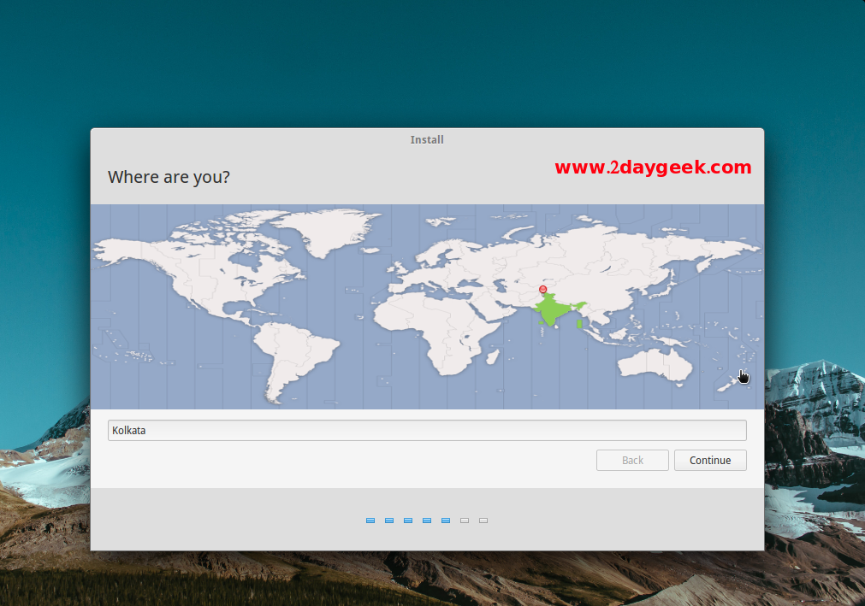Click the "Where are you?" heading
This screenshot has height=606, width=865.
(x=169, y=177)
